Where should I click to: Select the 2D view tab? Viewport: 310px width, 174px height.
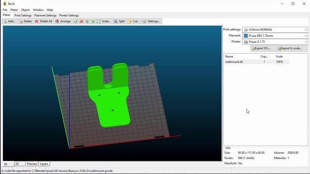pyautogui.click(x=20, y=164)
